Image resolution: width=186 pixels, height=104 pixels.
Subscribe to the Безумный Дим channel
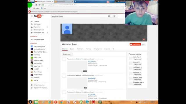point(137,85)
